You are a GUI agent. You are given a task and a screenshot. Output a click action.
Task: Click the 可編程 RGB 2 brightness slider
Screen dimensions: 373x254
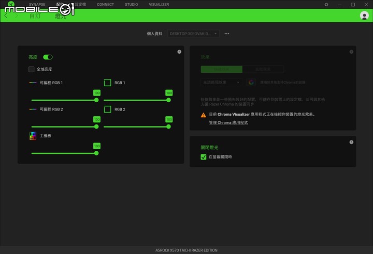click(65, 127)
